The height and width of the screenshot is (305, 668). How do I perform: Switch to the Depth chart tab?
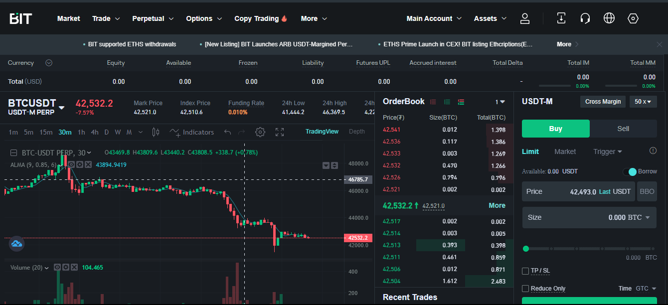(357, 132)
